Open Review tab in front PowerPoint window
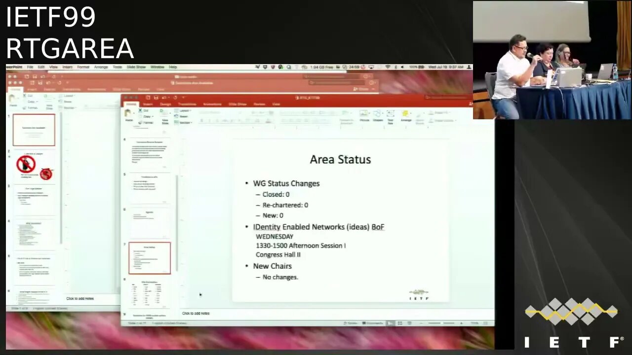This screenshot has width=632, height=355. (x=259, y=104)
